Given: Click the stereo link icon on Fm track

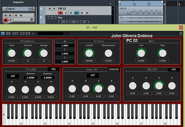Looking at the screenshot, I should 76,22.
